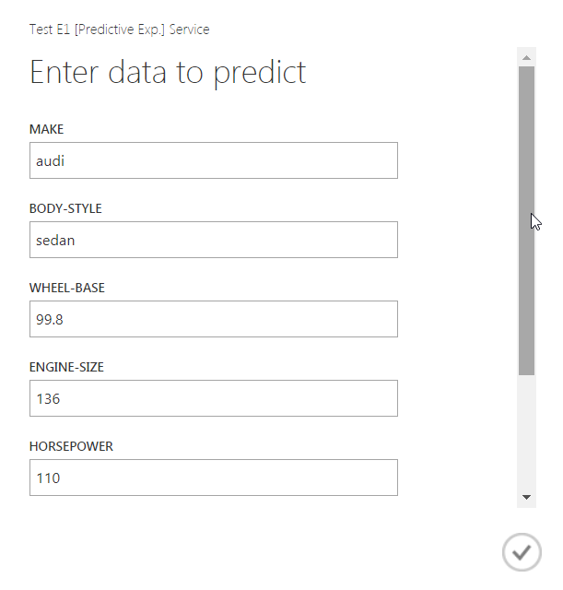Click the WHEEL-BASE label

(x=67, y=288)
